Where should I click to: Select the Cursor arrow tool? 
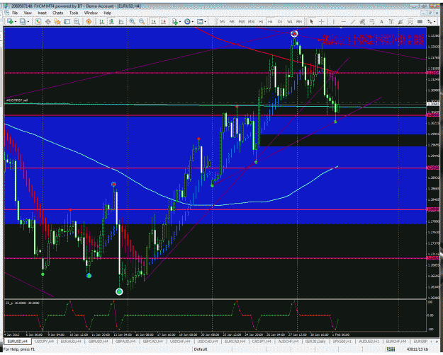[312, 21]
